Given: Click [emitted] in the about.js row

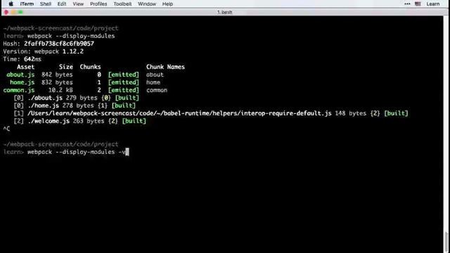Looking at the screenshot, I should coord(124,74).
